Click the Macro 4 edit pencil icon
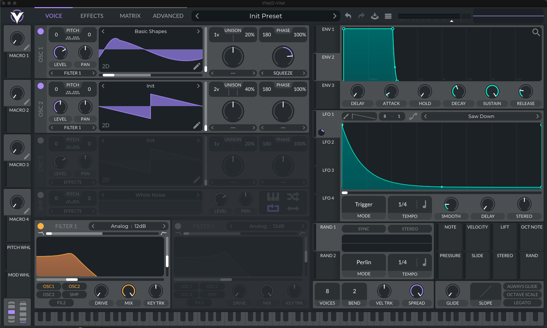547x328 pixels. click(x=27, y=211)
